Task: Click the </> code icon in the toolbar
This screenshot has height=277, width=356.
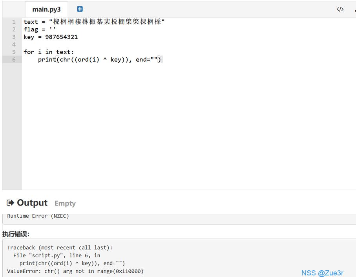Action: (x=340, y=9)
